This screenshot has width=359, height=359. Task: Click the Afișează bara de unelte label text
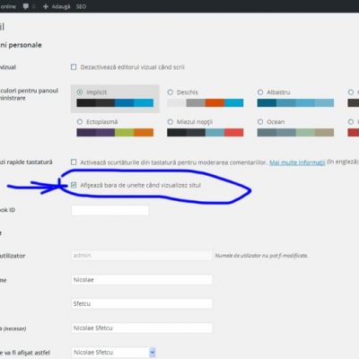coord(140,185)
